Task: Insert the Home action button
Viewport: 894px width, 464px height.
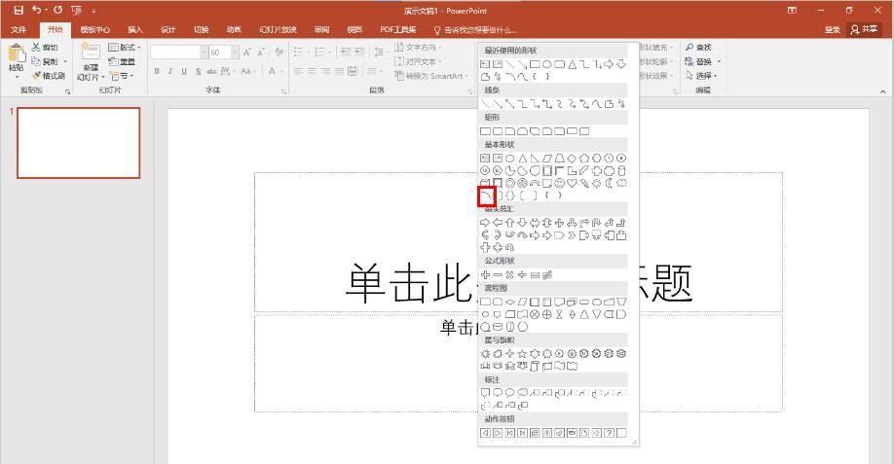Action: click(x=535, y=433)
